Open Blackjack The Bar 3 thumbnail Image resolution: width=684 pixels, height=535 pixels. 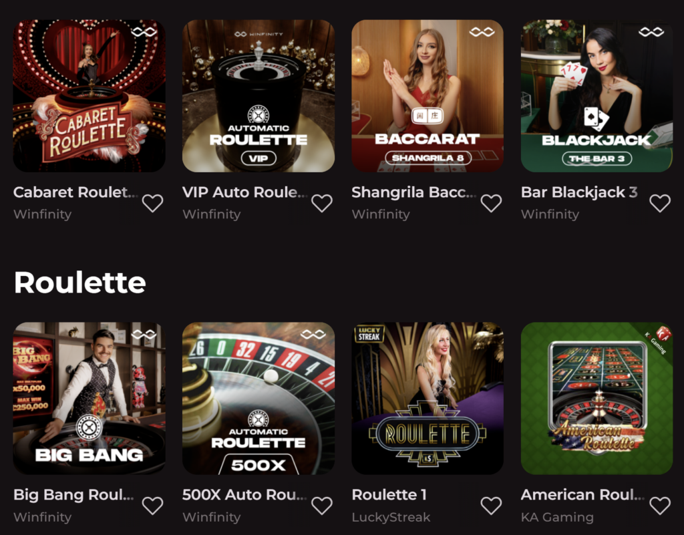pos(596,96)
